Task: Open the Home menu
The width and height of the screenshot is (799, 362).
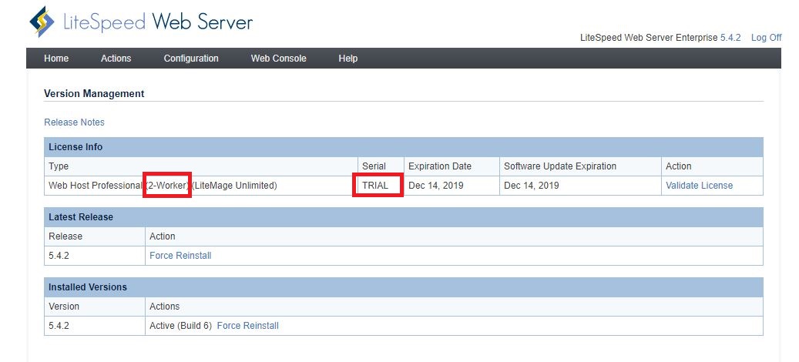Action: coord(56,59)
